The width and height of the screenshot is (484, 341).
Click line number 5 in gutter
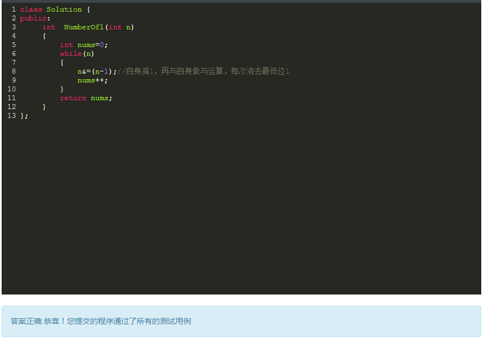[x=14, y=45]
